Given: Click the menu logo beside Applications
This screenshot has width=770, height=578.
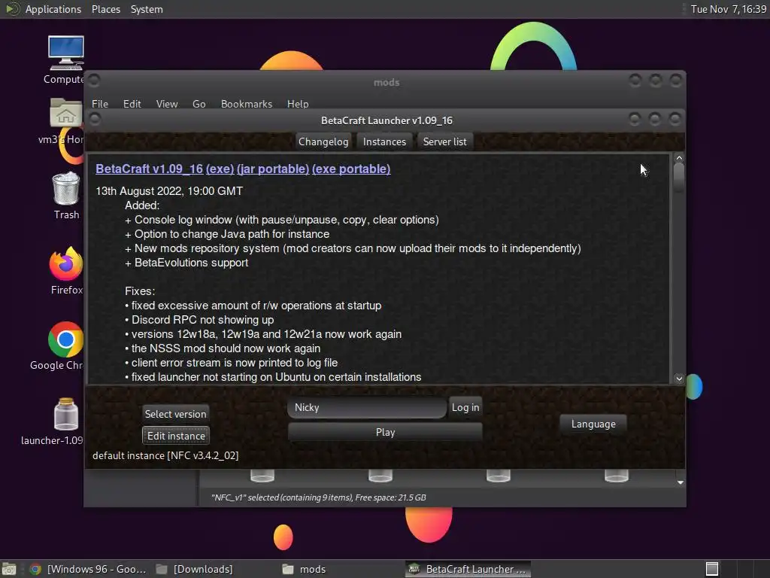Looking at the screenshot, I should click(x=13, y=9).
